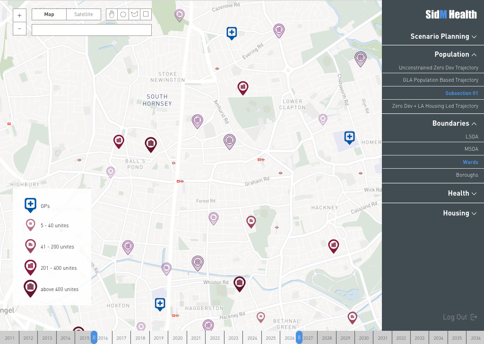Select the polygon drawing tool
The height and width of the screenshot is (344, 484).
coord(135,14)
